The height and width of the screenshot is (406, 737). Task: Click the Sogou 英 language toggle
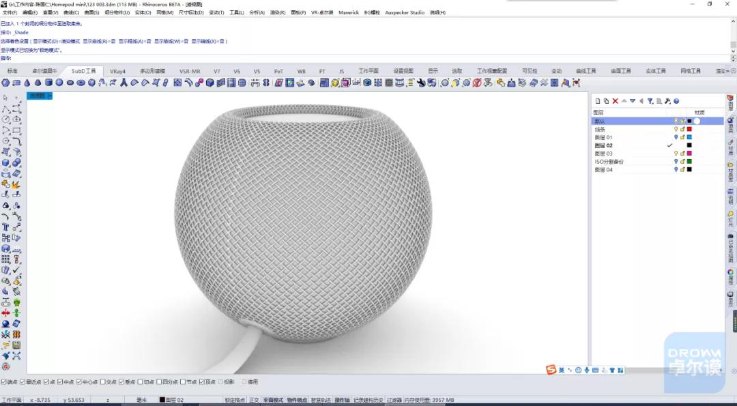pyautogui.click(x=561, y=371)
